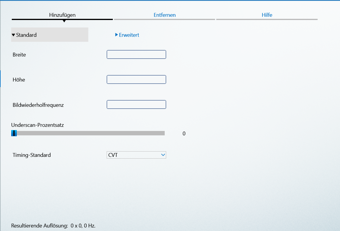Image resolution: width=340 pixels, height=231 pixels.
Task: Open the Entfernen tab
Action: click(164, 15)
